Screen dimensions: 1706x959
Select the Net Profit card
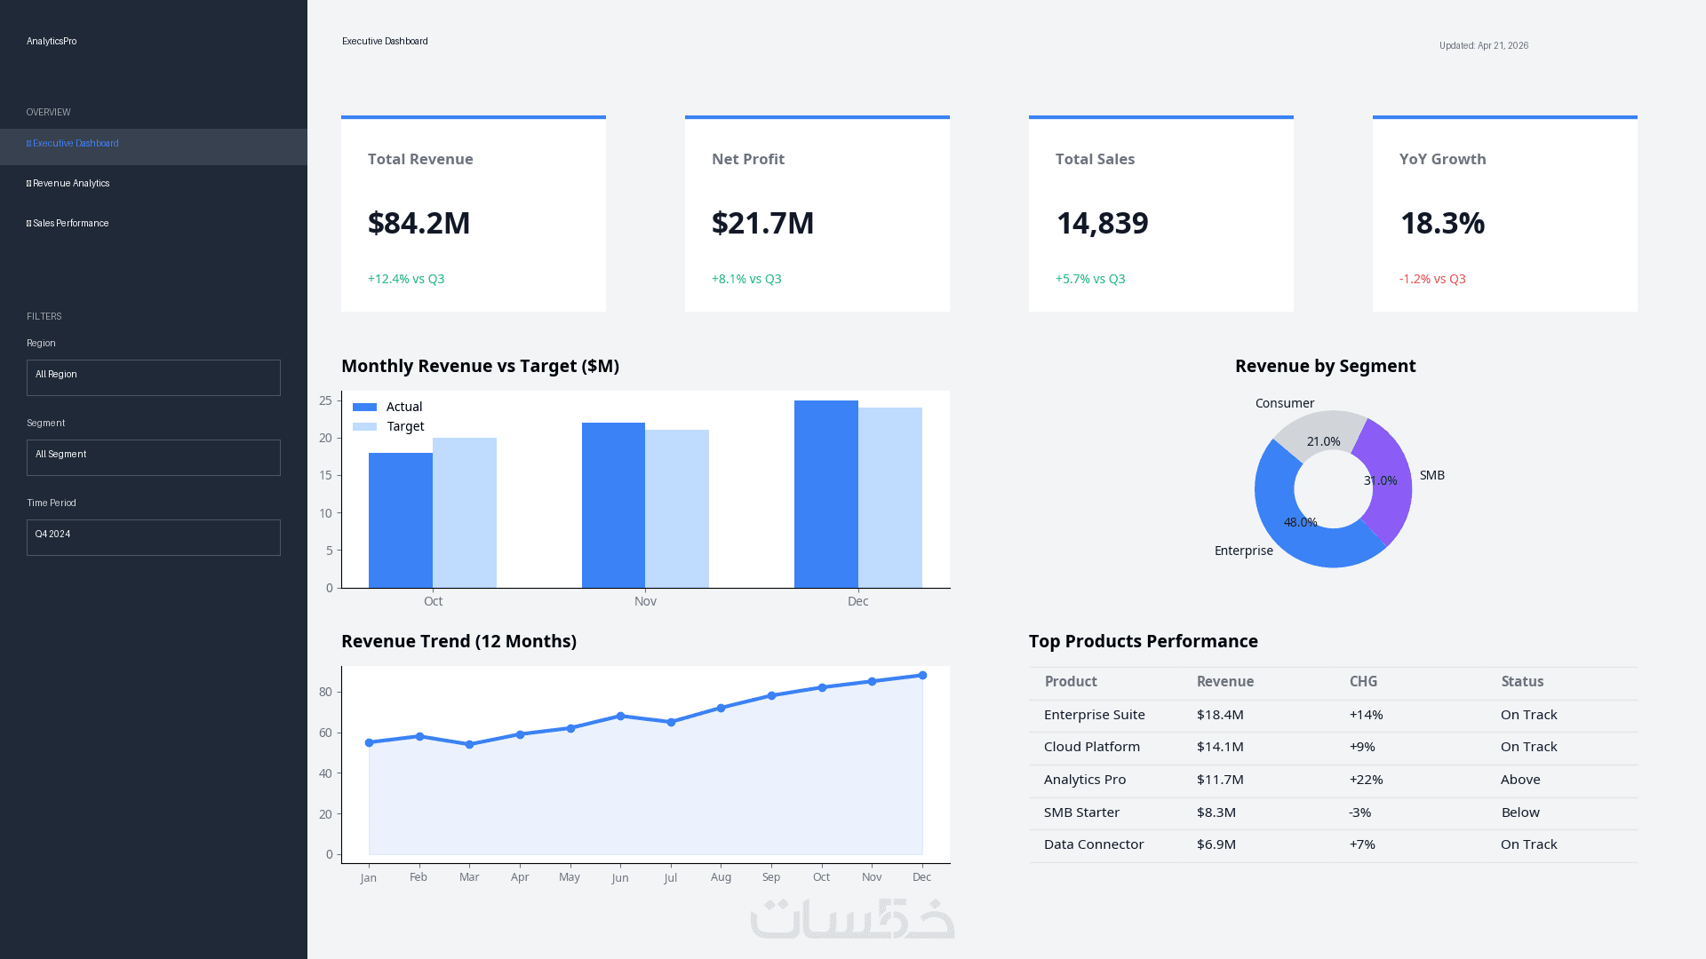[x=817, y=214]
